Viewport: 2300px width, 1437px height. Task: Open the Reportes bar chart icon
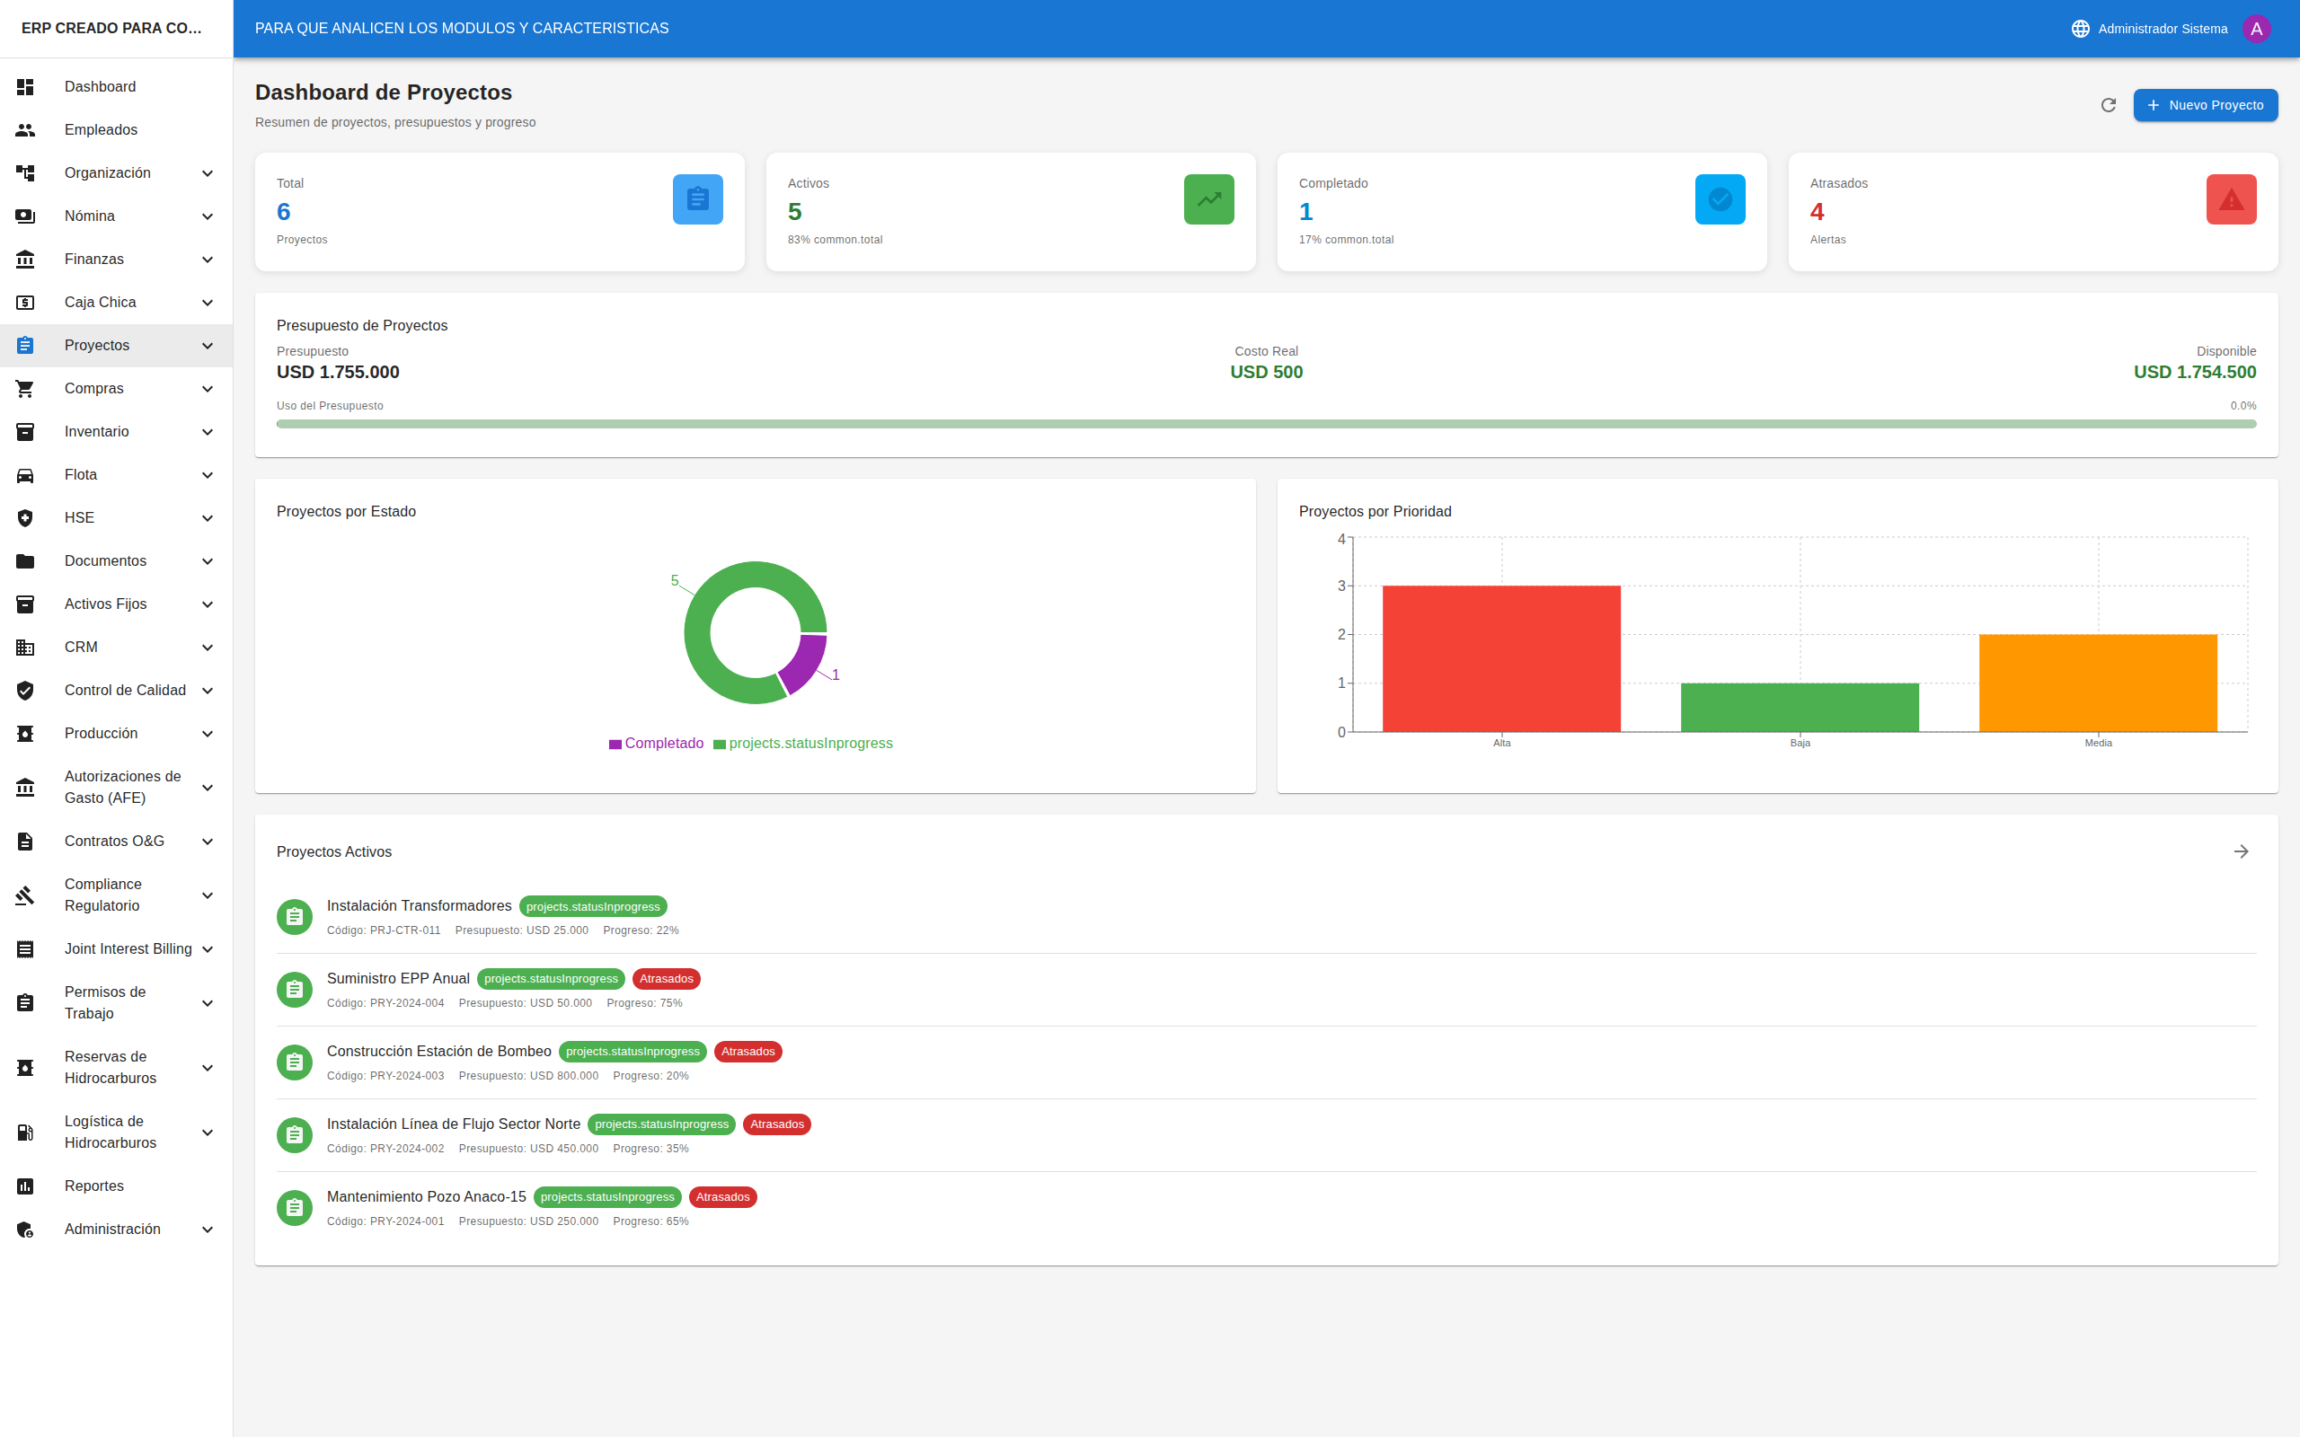25,1186
